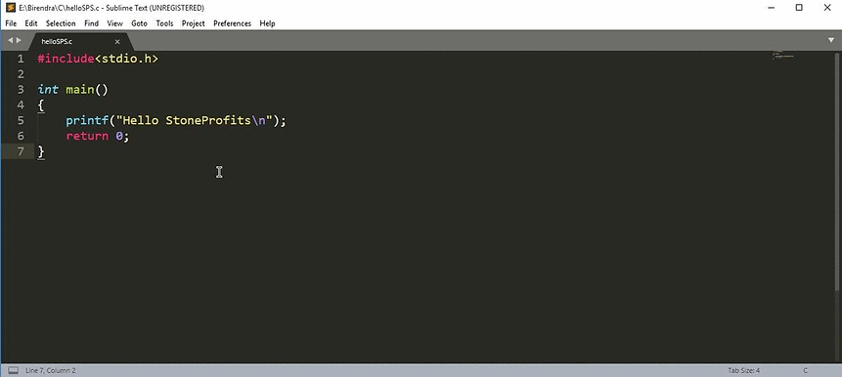This screenshot has height=377, width=842.
Task: Click line number 2 in the gutter
Action: coord(21,74)
